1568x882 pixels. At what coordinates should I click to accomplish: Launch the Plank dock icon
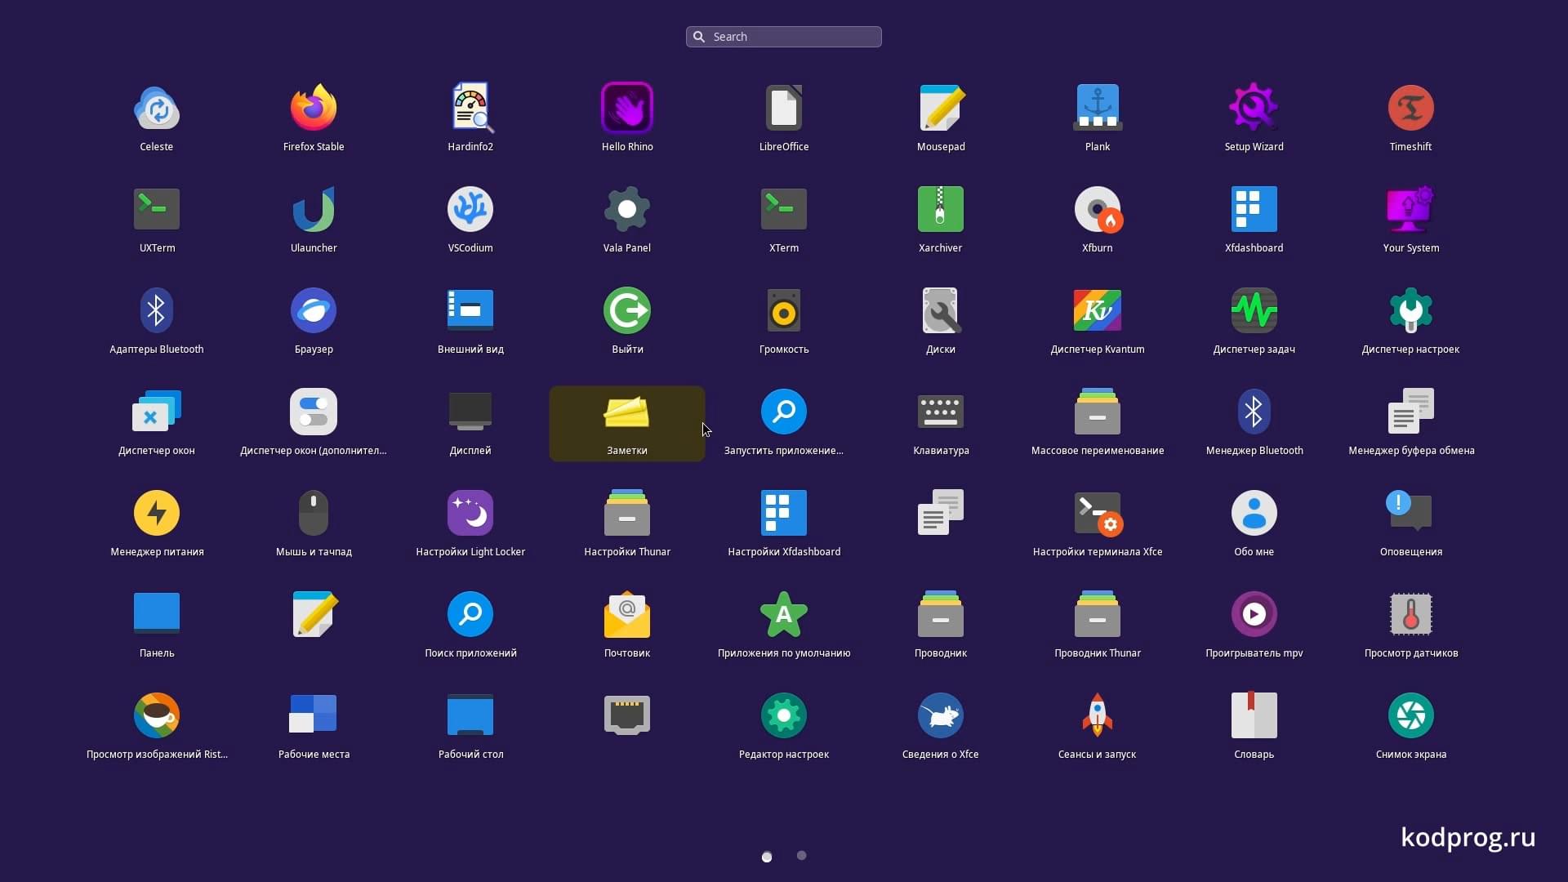pyautogui.click(x=1098, y=108)
